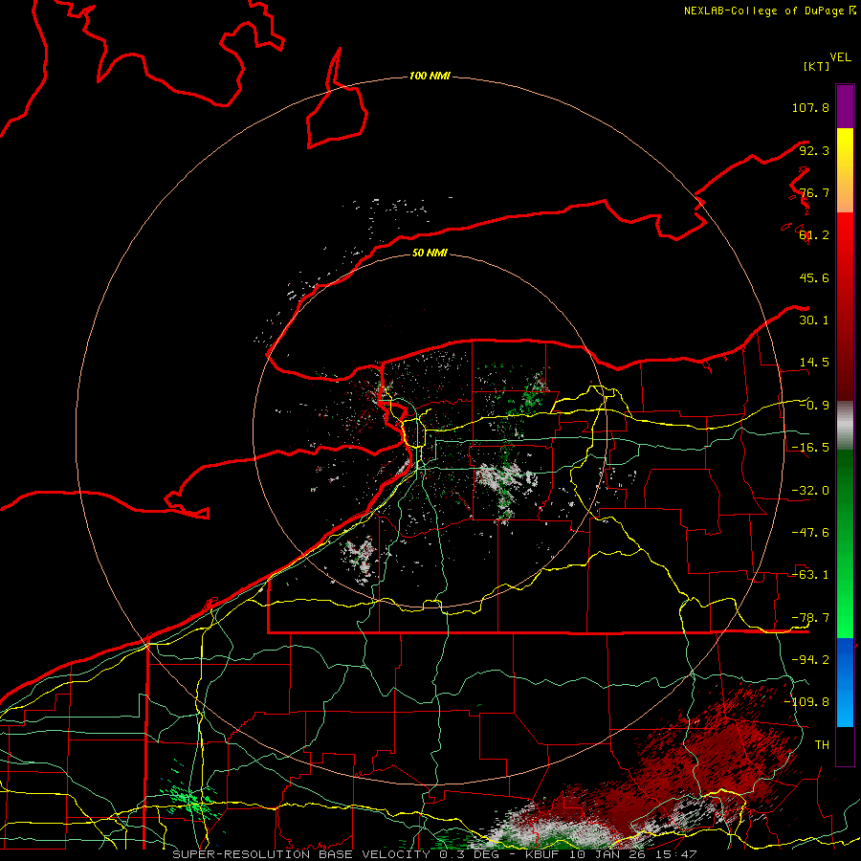Click the VEL legend title
The image size is (861, 861).
coord(840,57)
